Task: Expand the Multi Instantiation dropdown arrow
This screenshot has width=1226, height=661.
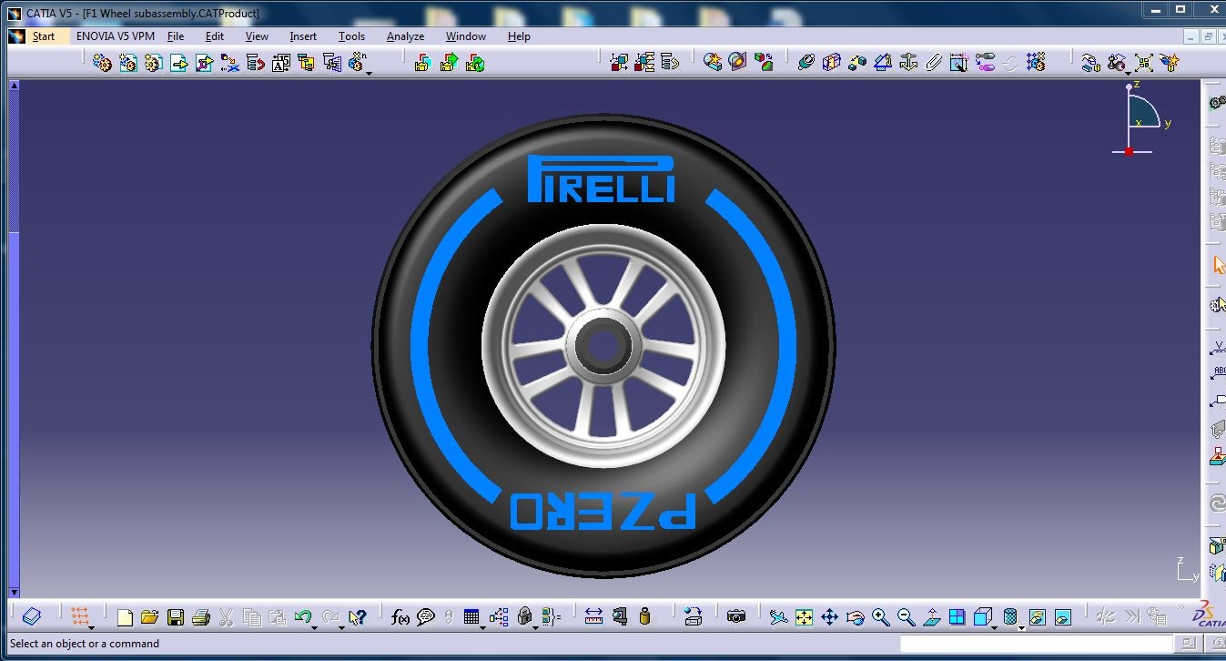Action: [x=369, y=73]
